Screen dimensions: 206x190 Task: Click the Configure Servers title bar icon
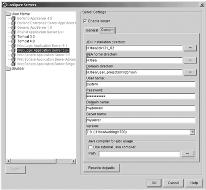pos(5,5)
